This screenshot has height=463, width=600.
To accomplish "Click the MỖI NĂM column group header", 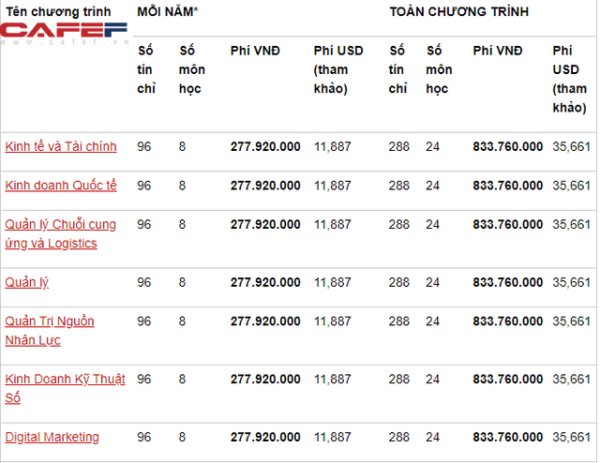I will point(168,12).
